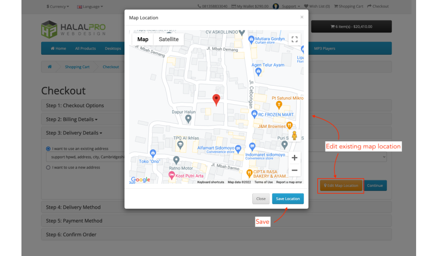
Task: Open the Language dropdown
Action: tap(90, 7)
